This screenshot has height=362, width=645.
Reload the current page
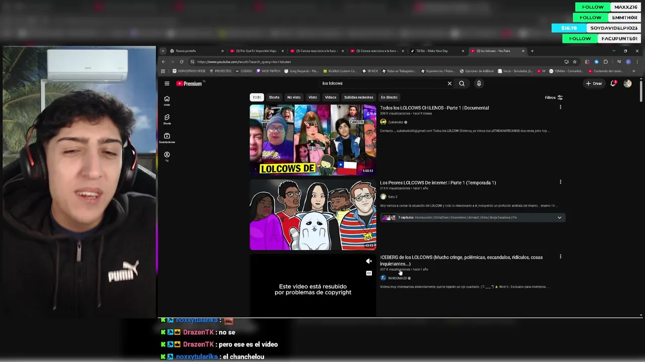(181, 62)
